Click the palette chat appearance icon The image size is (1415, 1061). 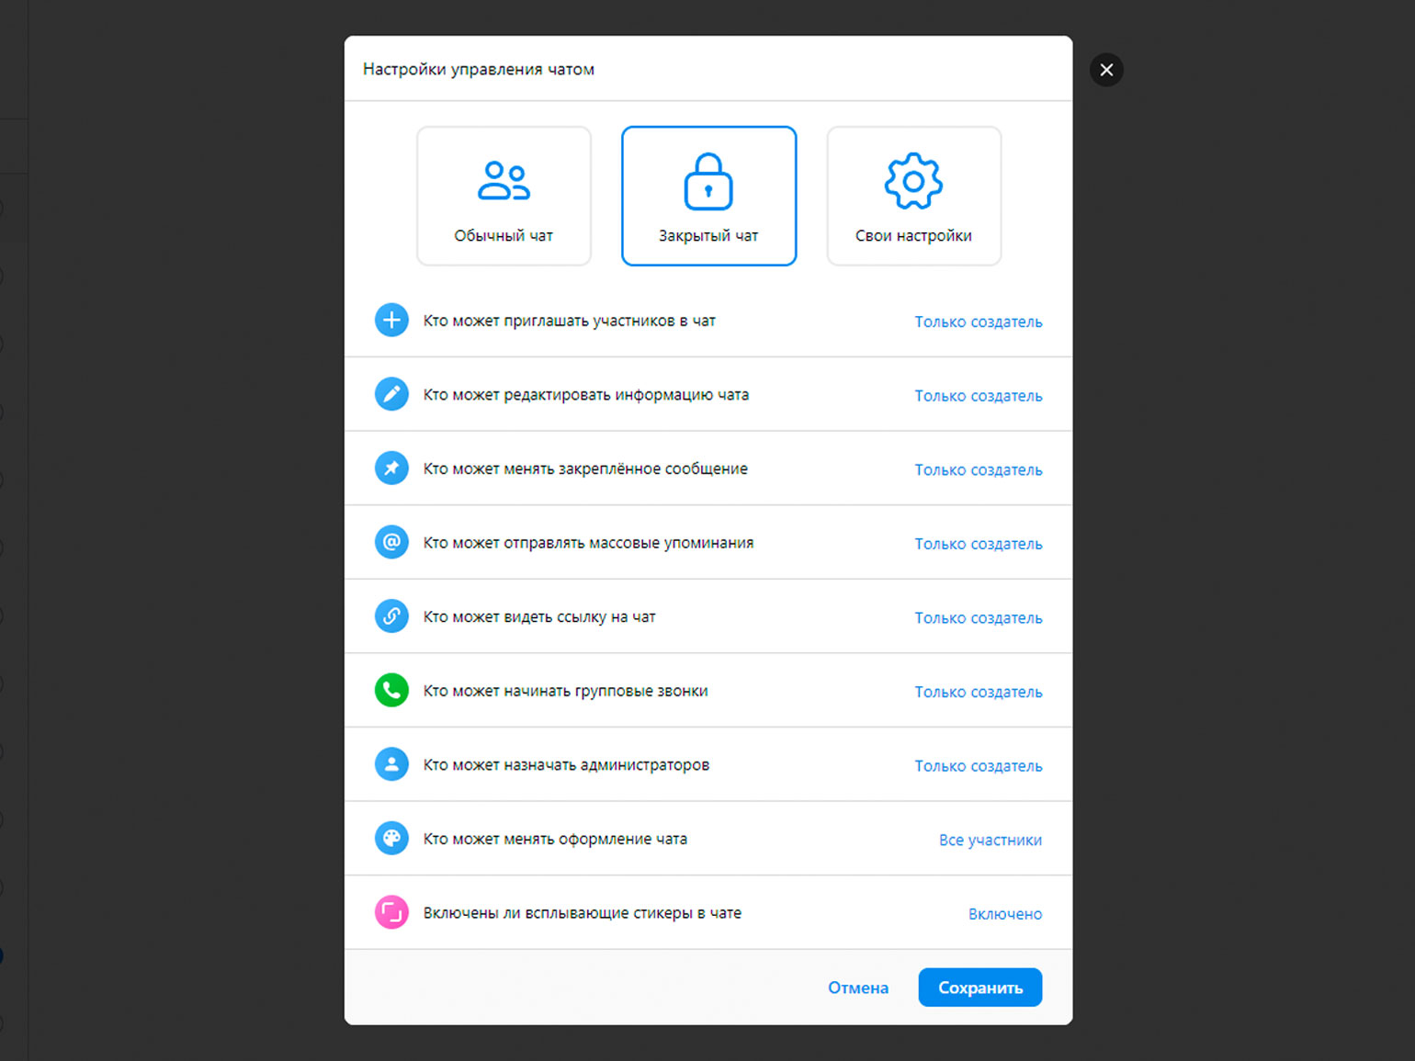click(x=391, y=839)
